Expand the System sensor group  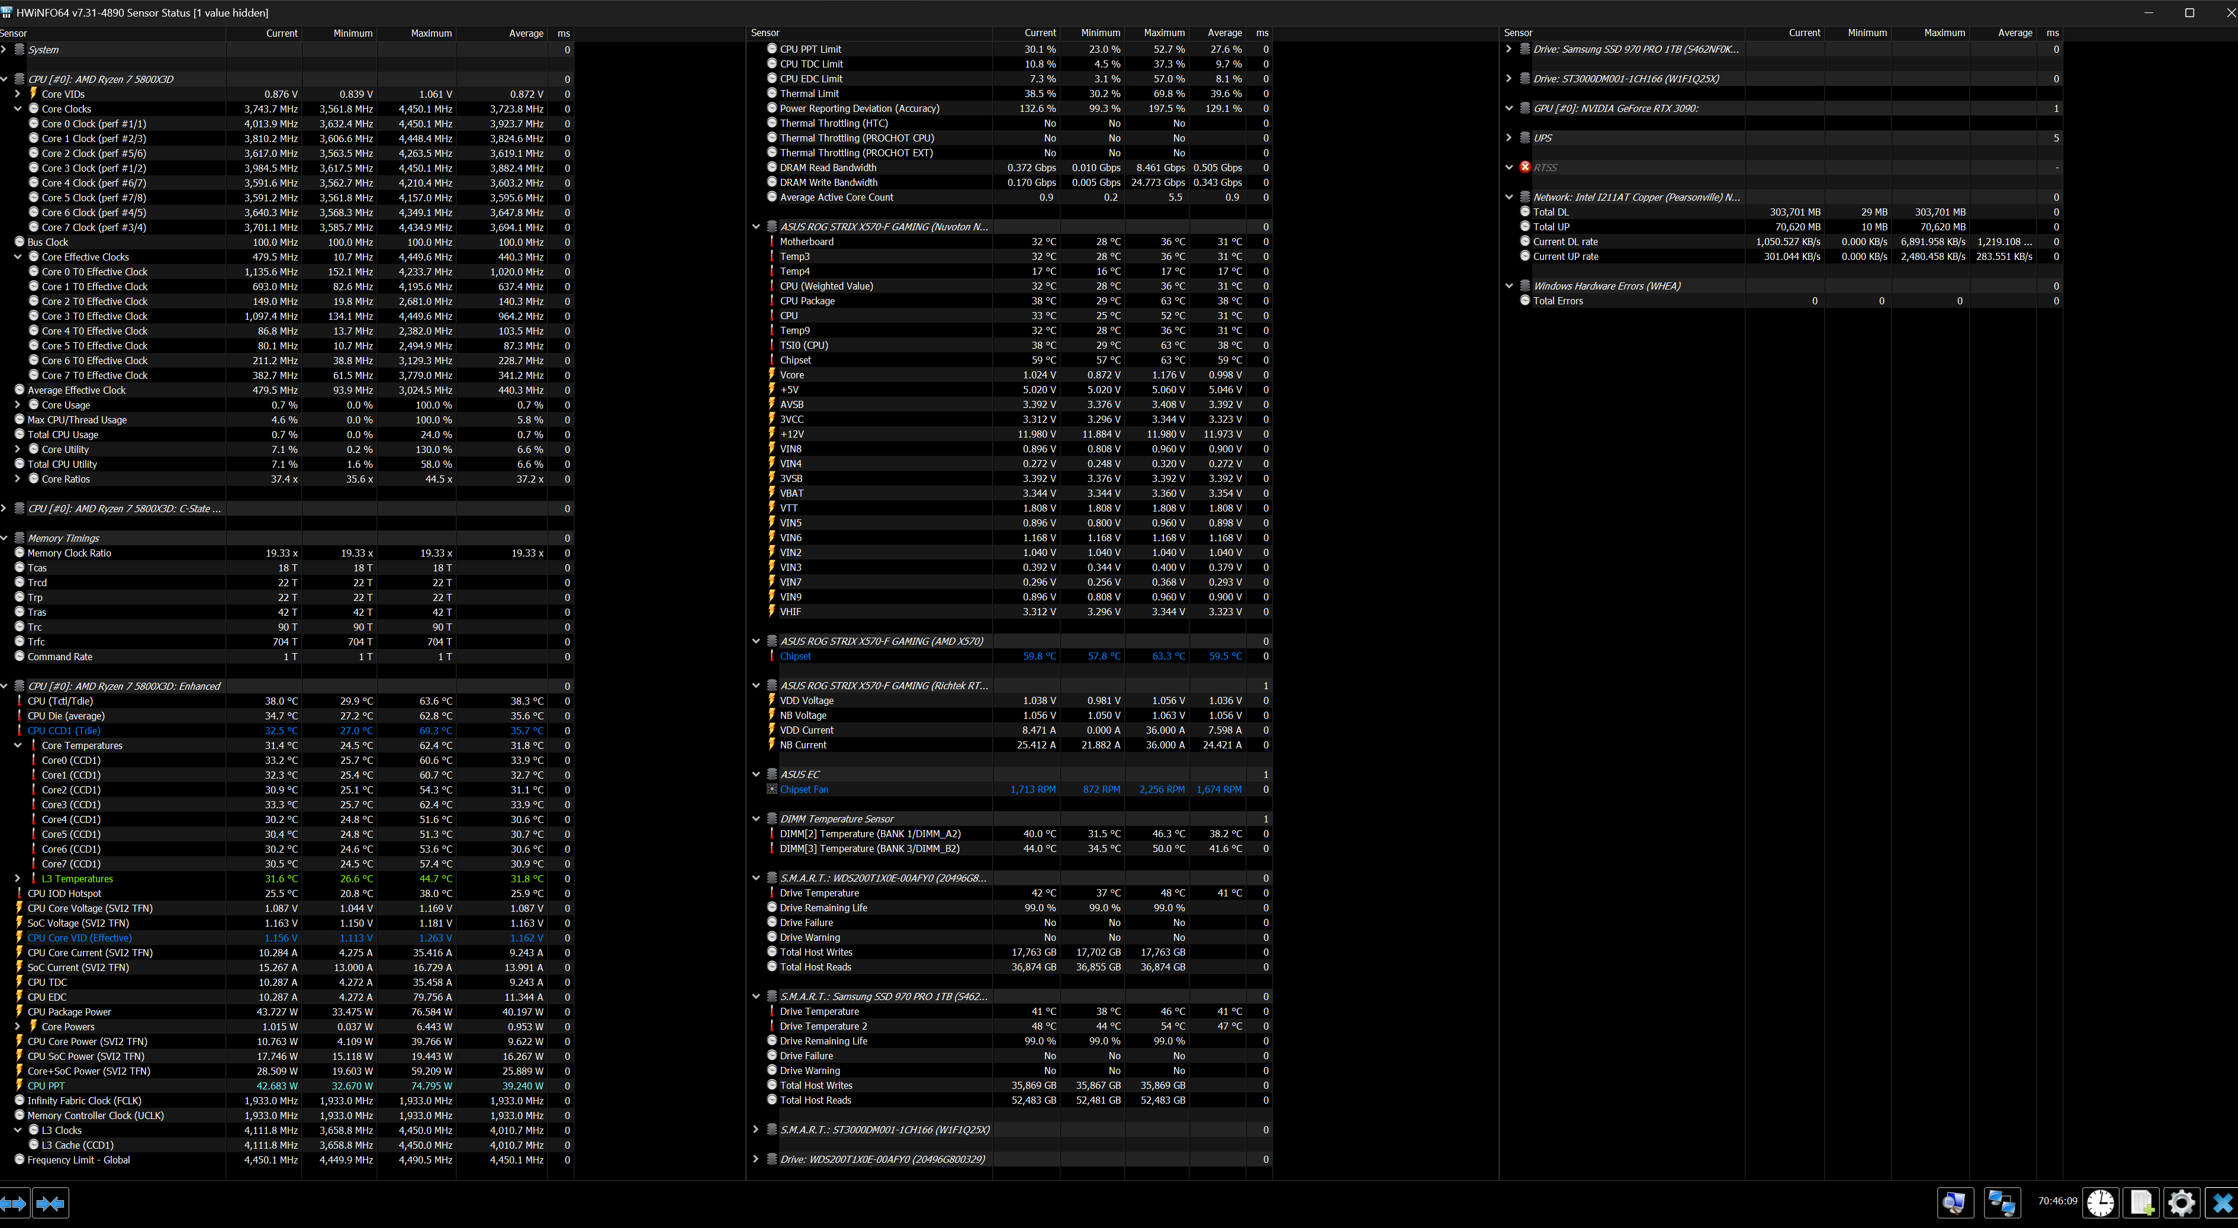[4, 50]
